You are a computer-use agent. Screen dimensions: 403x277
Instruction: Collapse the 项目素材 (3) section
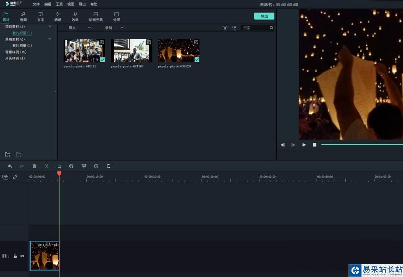point(50,27)
